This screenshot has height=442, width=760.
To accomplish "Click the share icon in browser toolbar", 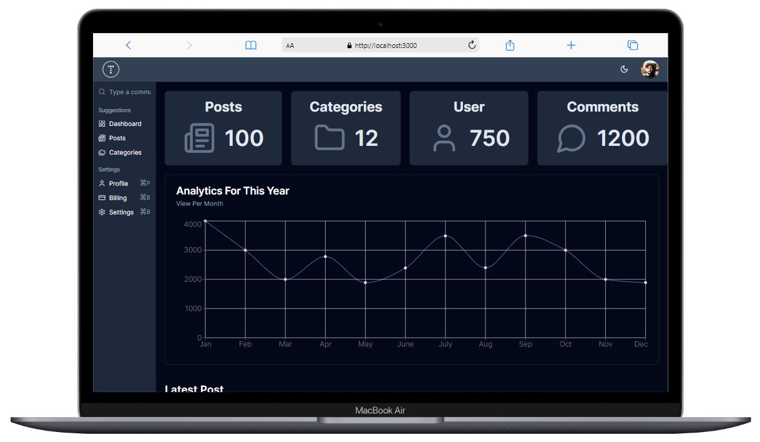I will [510, 45].
